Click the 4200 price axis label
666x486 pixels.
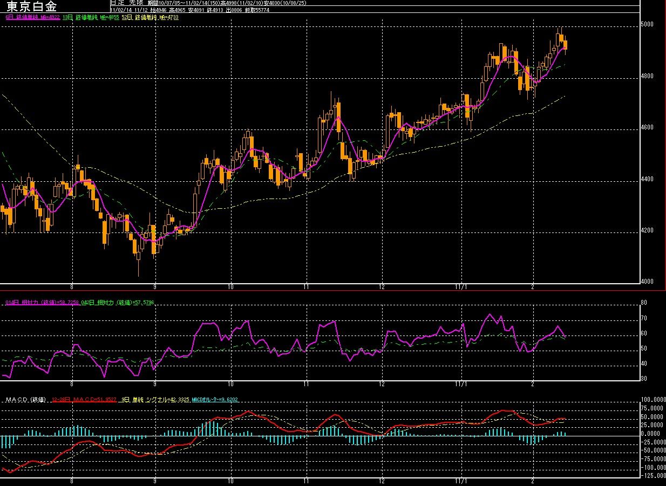click(647, 231)
